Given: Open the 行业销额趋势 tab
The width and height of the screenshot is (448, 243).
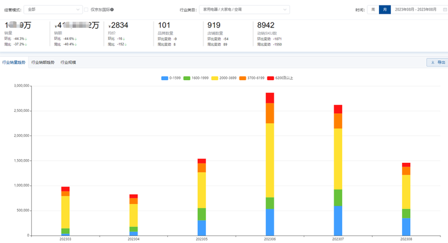Looking at the screenshot, I should click(43, 63).
